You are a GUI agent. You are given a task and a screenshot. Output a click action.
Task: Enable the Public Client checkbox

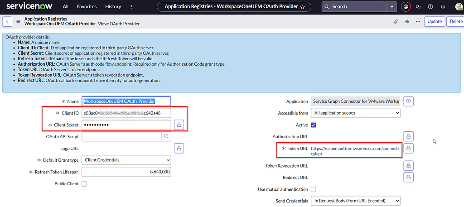[x=84, y=184]
